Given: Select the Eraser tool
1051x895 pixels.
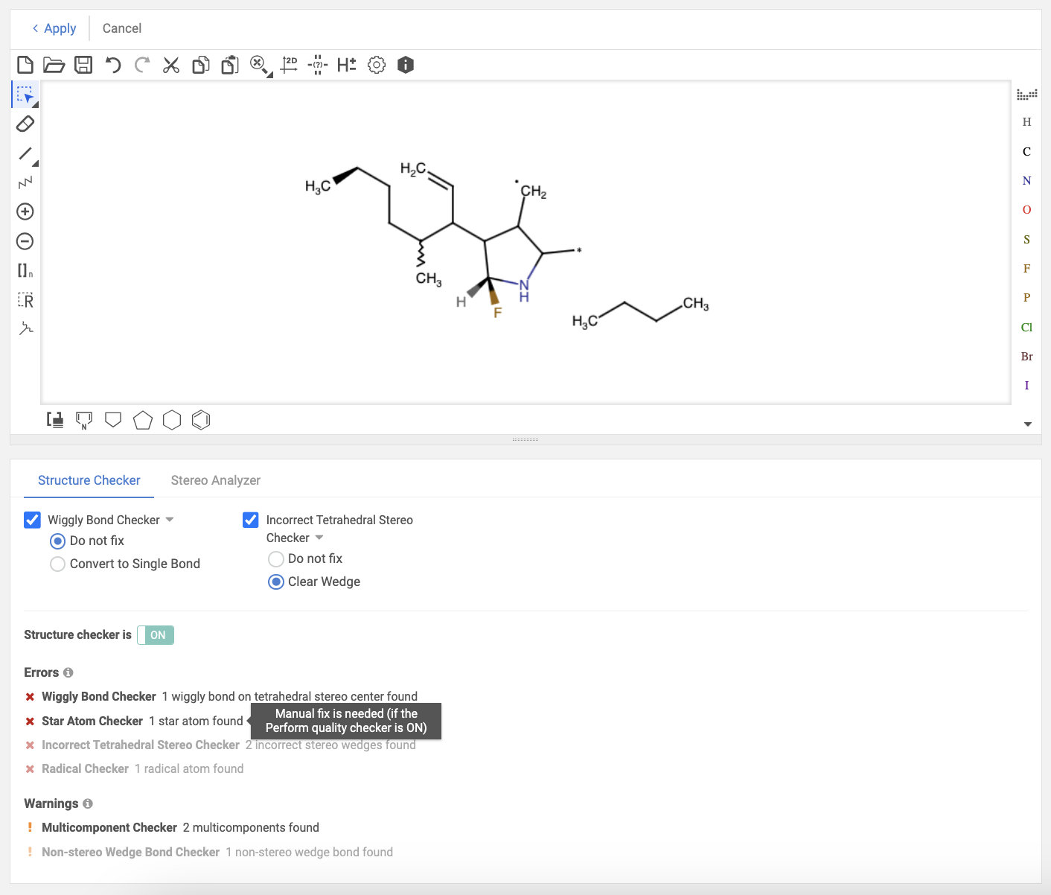Looking at the screenshot, I should click(x=25, y=124).
